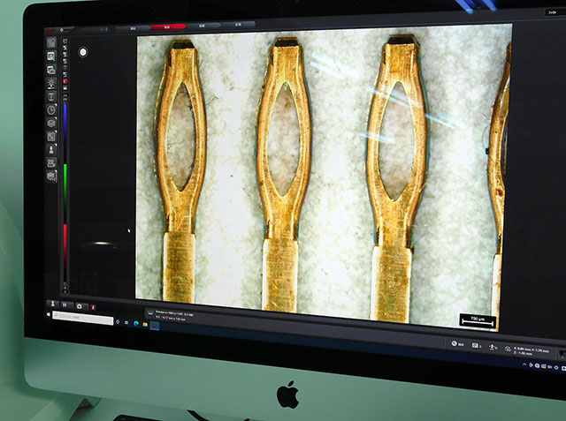The width and height of the screenshot is (566, 421).
Task: Select the 3D cube stack icon at sidebar bottom
Action: click(51, 177)
